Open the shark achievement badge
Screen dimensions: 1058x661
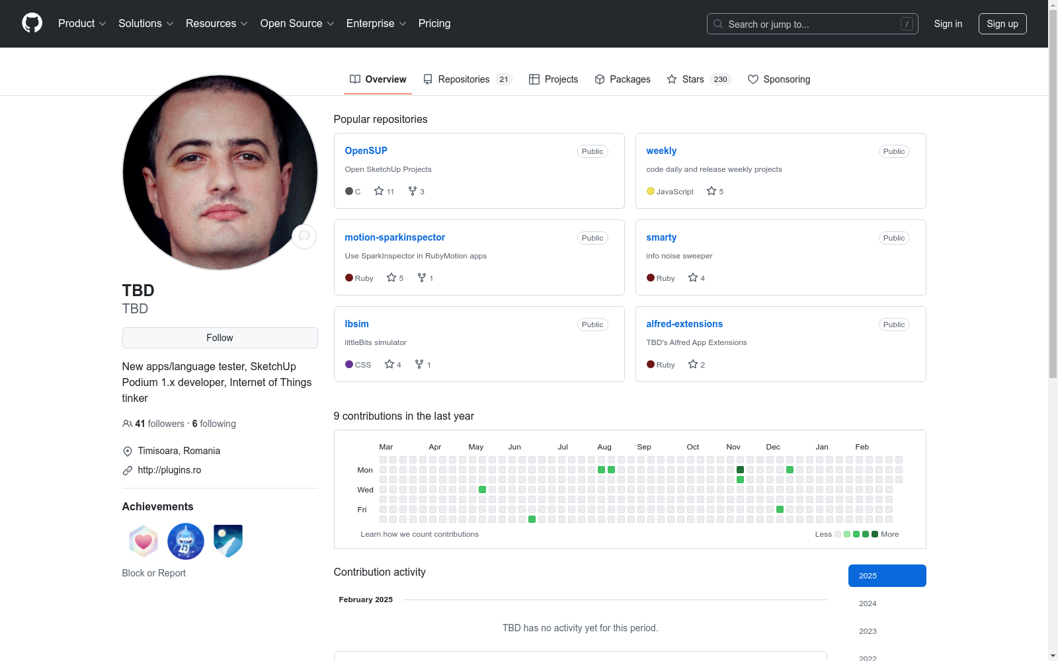(x=186, y=542)
